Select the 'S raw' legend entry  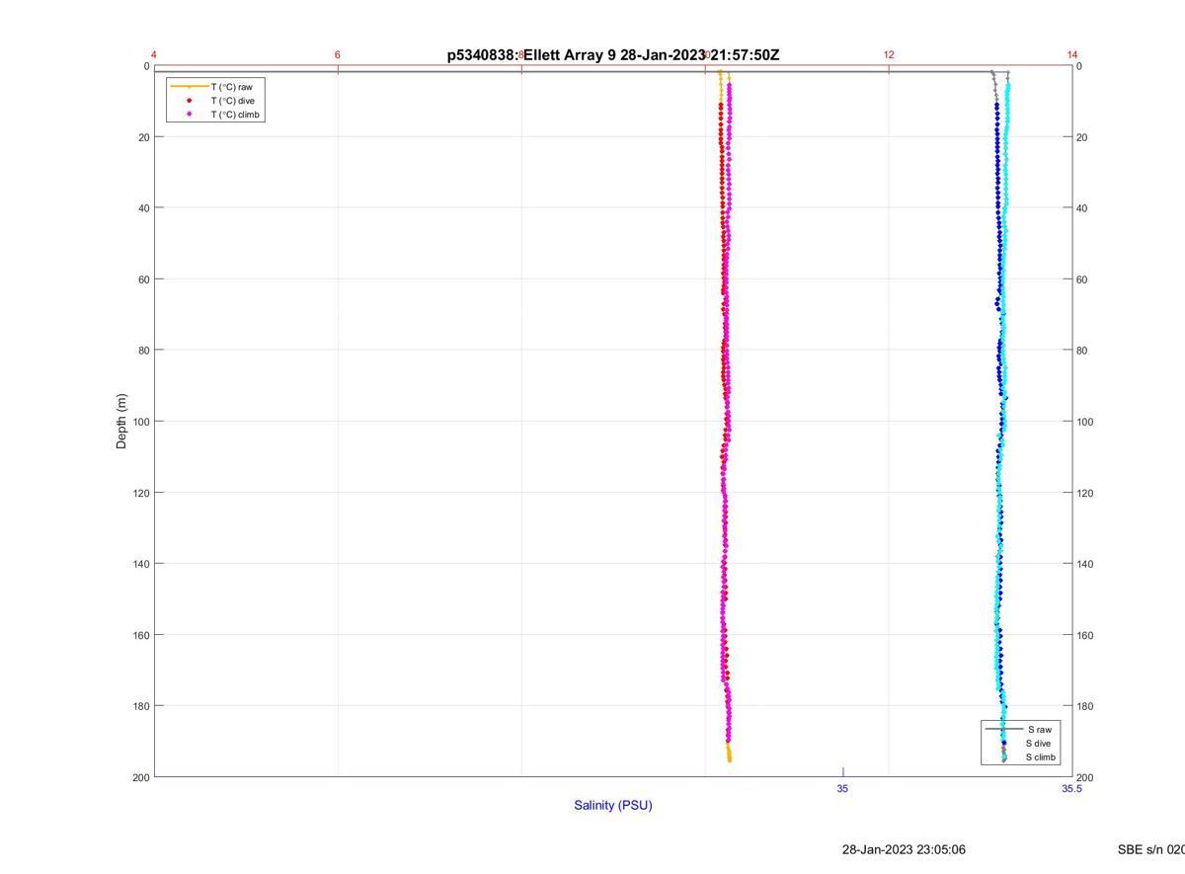pos(1038,729)
